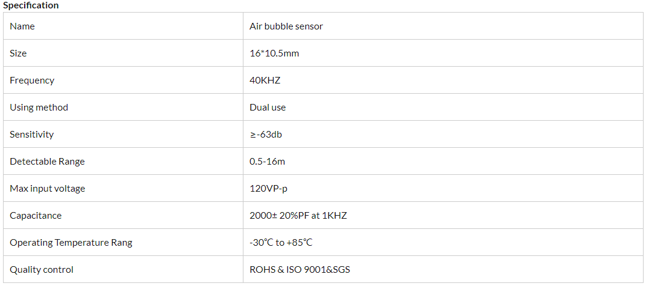This screenshot has height=289, width=649.
Task: Select the 120VP-p voltage value
Action: 269,189
